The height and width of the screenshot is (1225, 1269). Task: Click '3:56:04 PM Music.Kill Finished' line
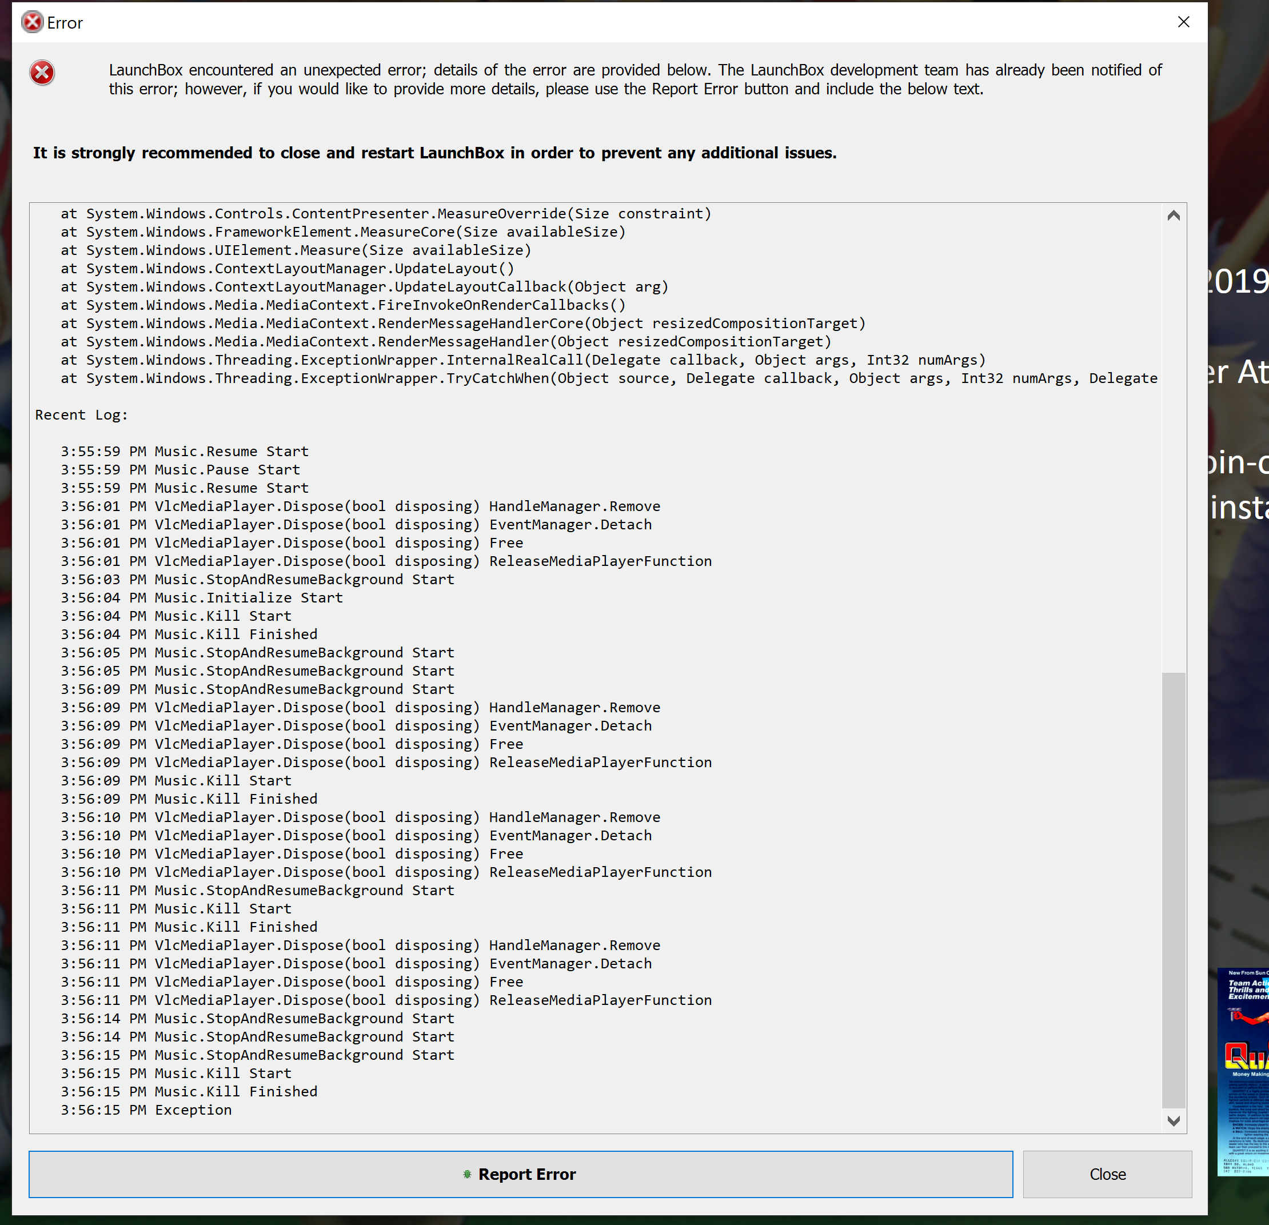click(x=189, y=634)
